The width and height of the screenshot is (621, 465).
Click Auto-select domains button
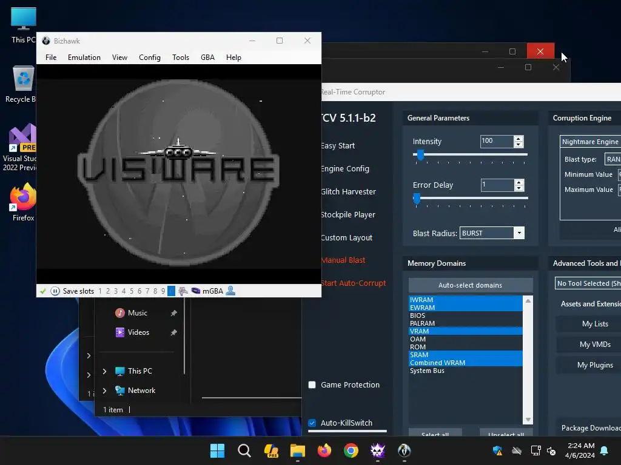click(x=471, y=285)
